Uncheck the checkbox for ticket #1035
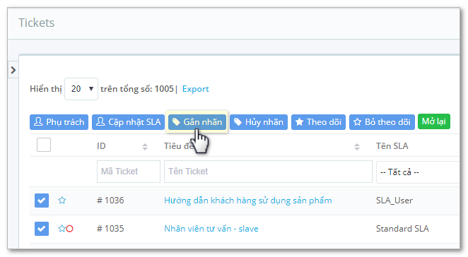 tap(42, 229)
